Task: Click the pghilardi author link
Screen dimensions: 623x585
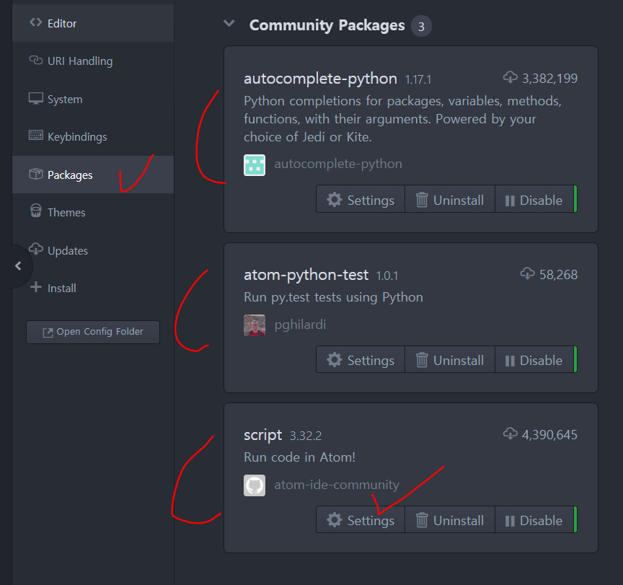Action: coord(300,325)
